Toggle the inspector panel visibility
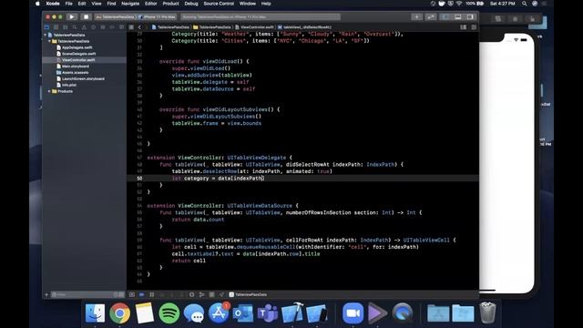583x328 pixels. (470, 16)
